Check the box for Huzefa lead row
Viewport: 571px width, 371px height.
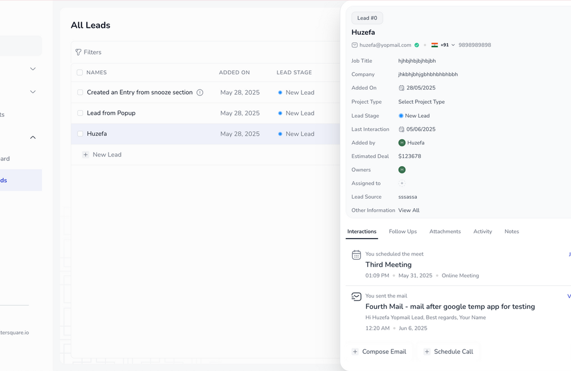(x=80, y=134)
